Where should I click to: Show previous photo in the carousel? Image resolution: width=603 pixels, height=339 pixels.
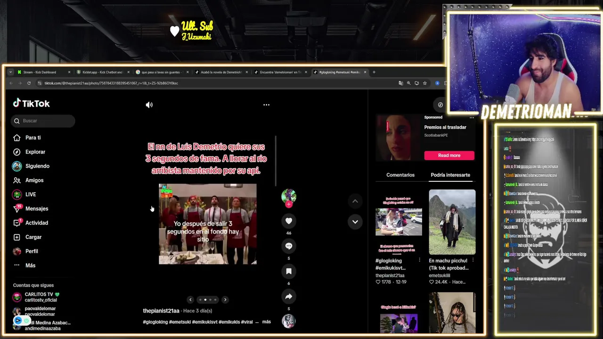[190, 299]
